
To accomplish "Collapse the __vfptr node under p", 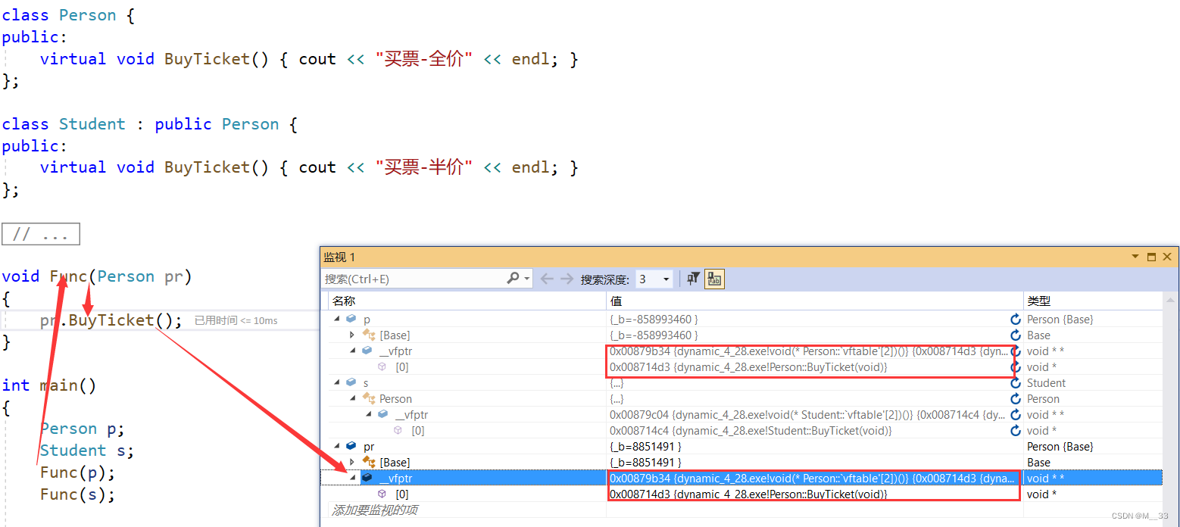I will (352, 351).
